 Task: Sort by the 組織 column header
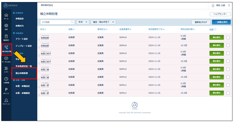tap(71, 29)
